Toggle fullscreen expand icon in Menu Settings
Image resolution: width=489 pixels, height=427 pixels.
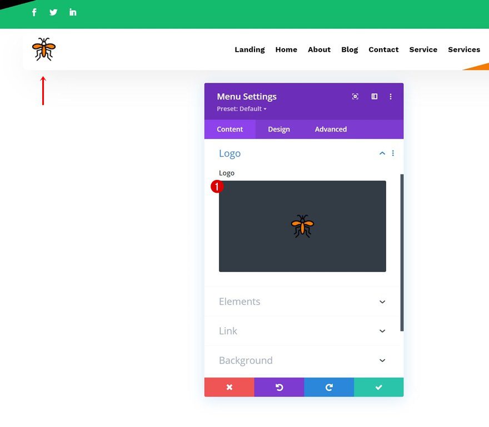[355, 97]
